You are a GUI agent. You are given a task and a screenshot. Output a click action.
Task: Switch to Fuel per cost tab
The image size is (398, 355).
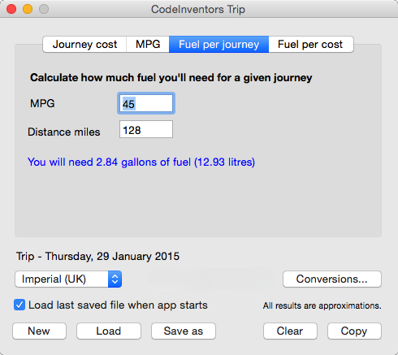311,44
